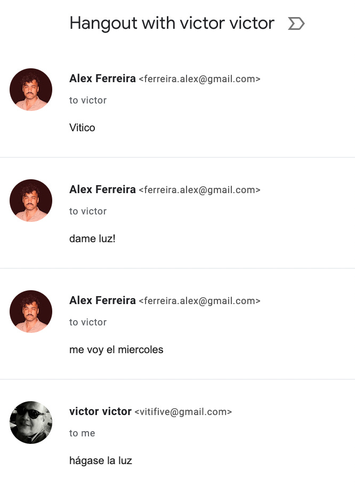The width and height of the screenshot is (355, 494).
Task: Click ferreira.alex@gmail.com on the first message
Action: (x=199, y=79)
